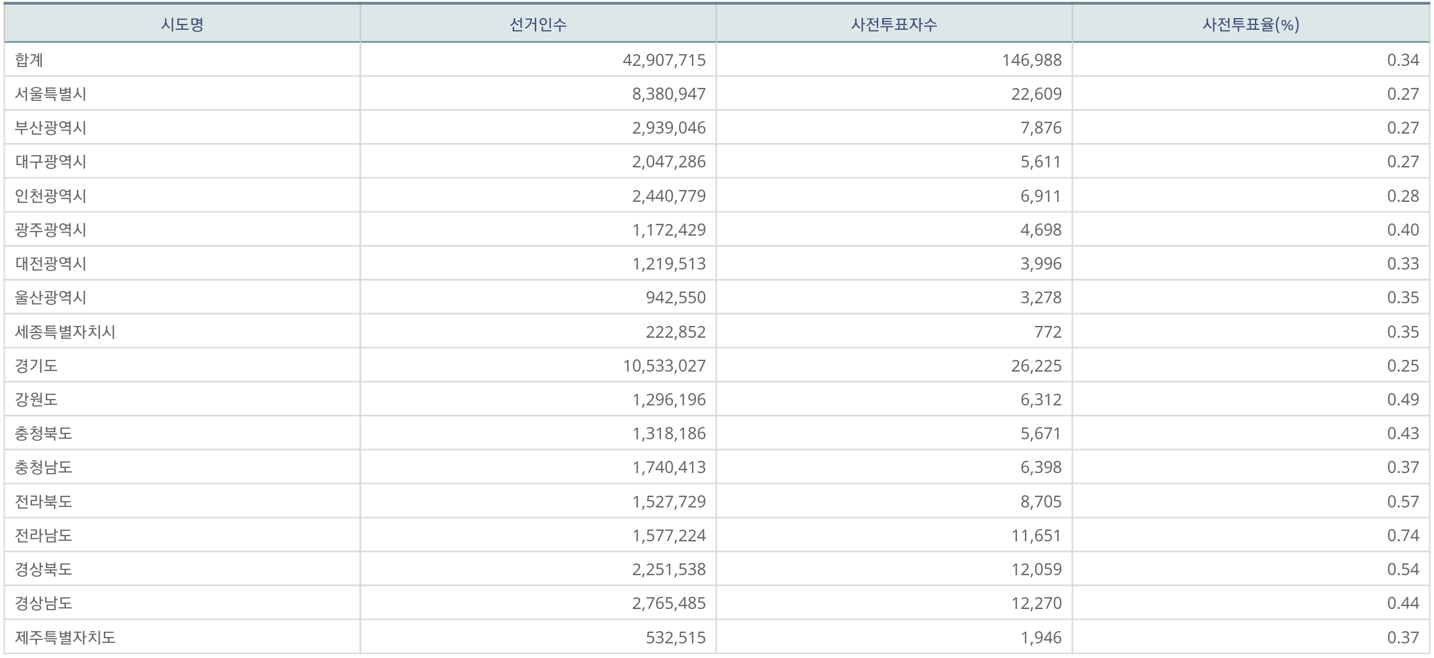
Task: Select the 10,533,027 voter count cell
Action: (664, 366)
